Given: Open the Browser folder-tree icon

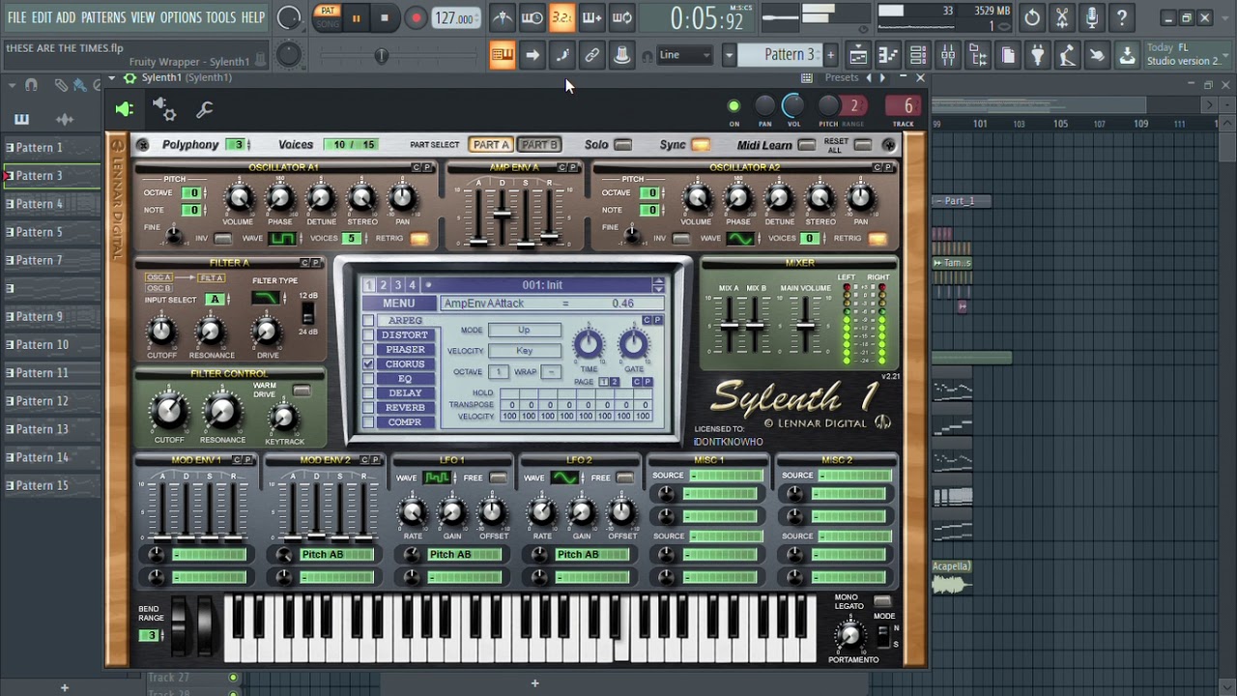Looking at the screenshot, I should coord(978,55).
